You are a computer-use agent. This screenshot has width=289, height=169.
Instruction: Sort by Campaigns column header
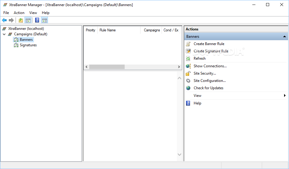point(151,30)
